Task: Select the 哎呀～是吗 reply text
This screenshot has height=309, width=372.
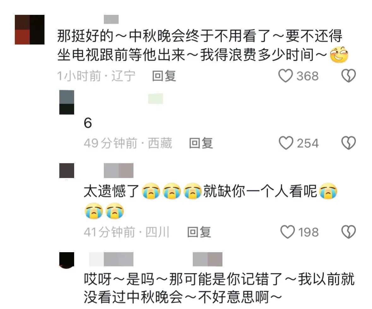Action: 219,288
